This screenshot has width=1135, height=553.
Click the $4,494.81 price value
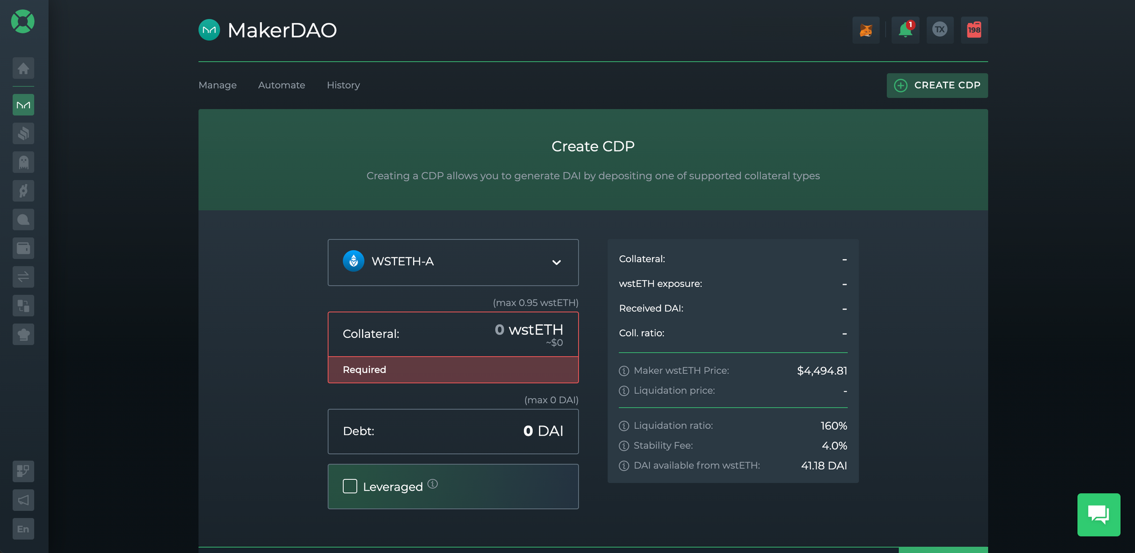[822, 371]
